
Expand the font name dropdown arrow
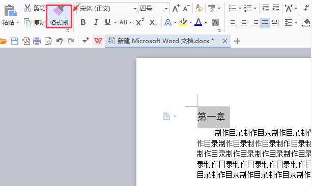point(135,9)
